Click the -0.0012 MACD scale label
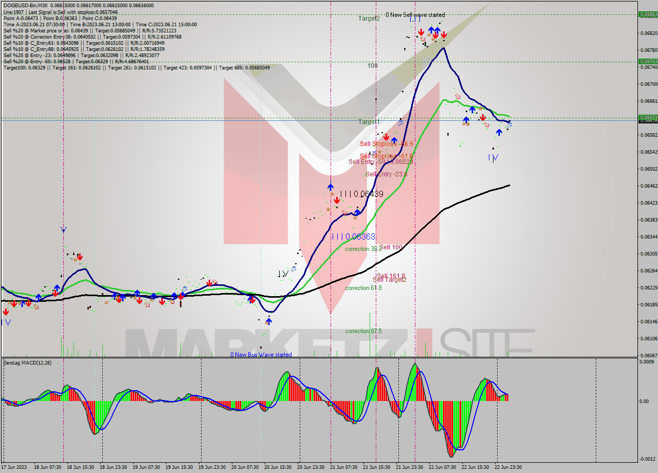Viewport: 658px width, 473px height. (x=647, y=459)
